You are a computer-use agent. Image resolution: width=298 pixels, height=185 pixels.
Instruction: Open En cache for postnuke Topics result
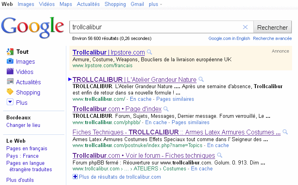[x=218, y=145]
